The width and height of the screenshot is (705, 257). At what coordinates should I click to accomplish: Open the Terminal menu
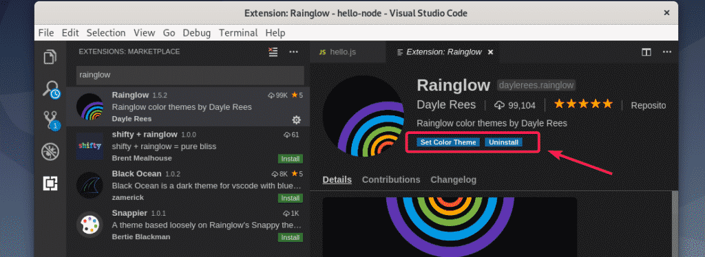pyautogui.click(x=238, y=33)
